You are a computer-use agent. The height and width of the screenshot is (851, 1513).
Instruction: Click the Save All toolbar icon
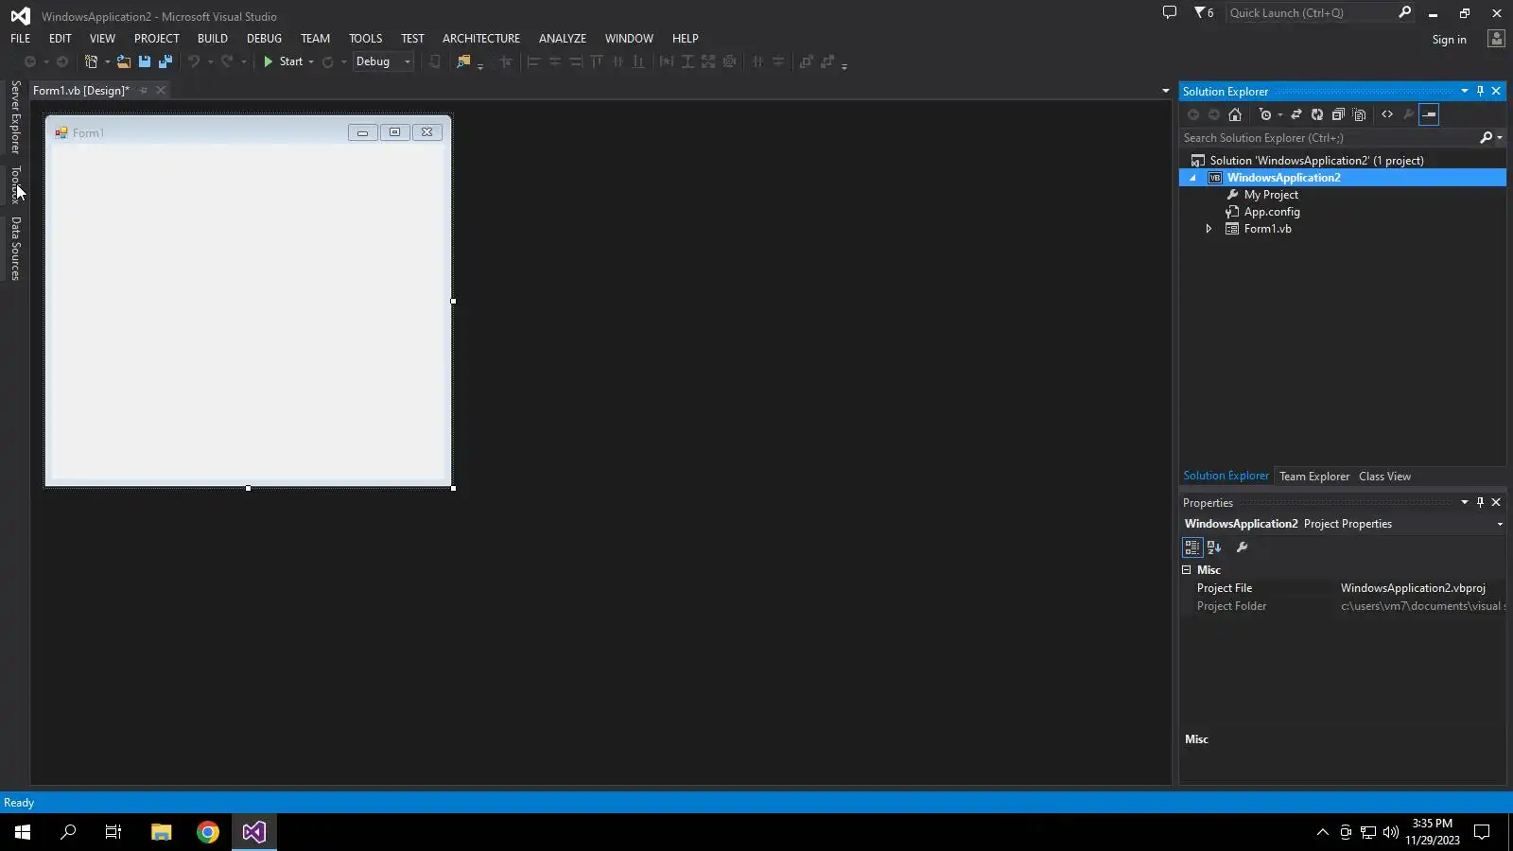[165, 61]
